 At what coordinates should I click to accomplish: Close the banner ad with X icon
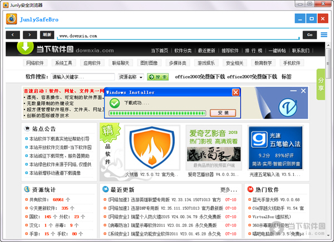click(303, 91)
